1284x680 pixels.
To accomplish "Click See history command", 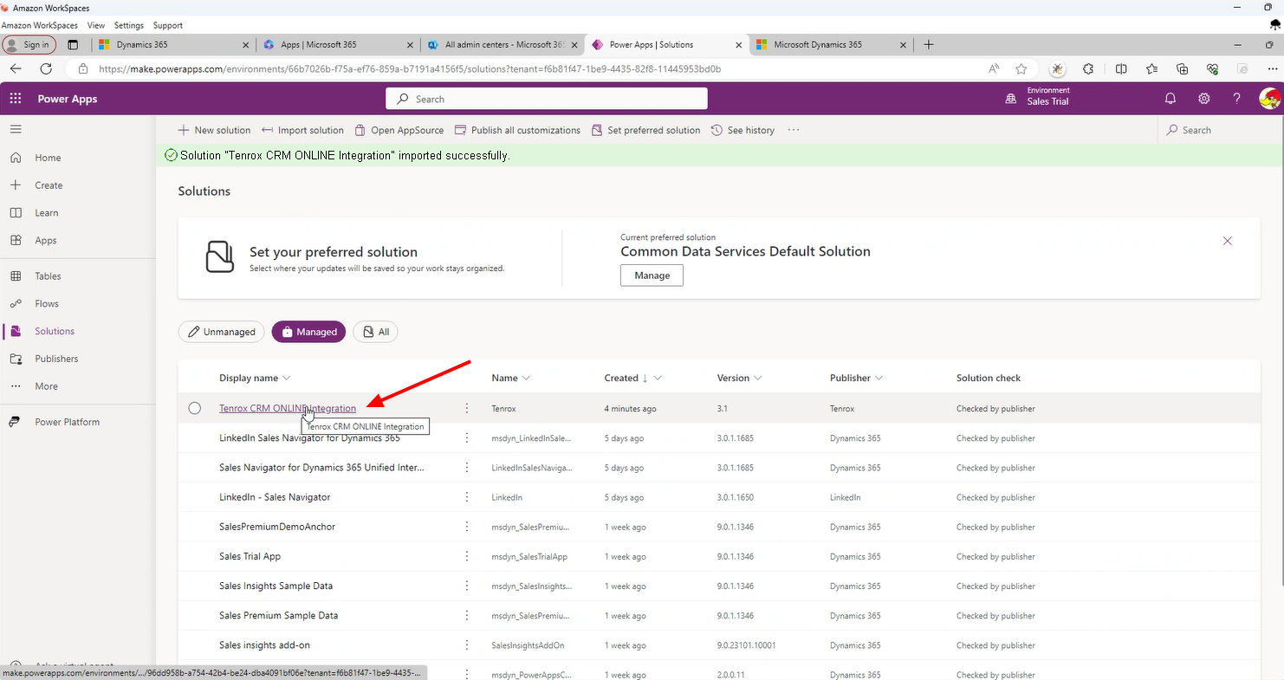I will point(743,130).
